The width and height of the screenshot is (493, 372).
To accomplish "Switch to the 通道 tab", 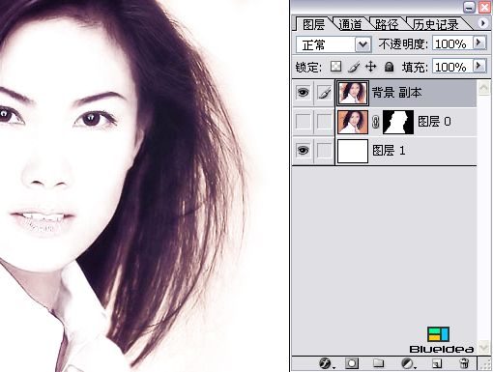I will [x=350, y=24].
